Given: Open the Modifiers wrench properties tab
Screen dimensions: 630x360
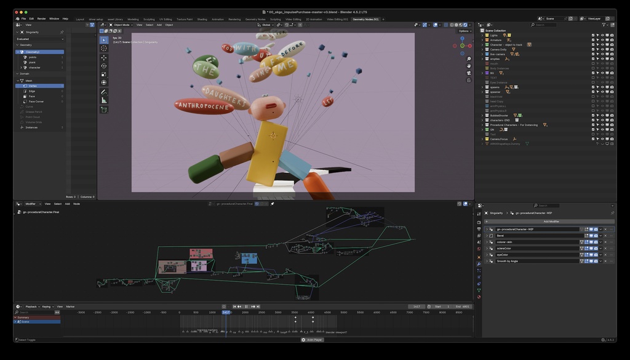Looking at the screenshot, I should [479, 264].
